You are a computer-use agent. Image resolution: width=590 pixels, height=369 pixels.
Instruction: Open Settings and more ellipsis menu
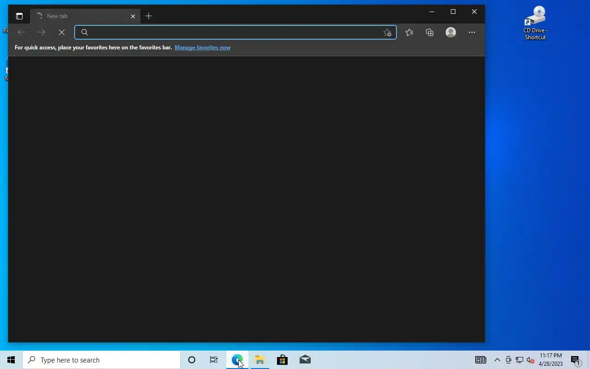[472, 32]
